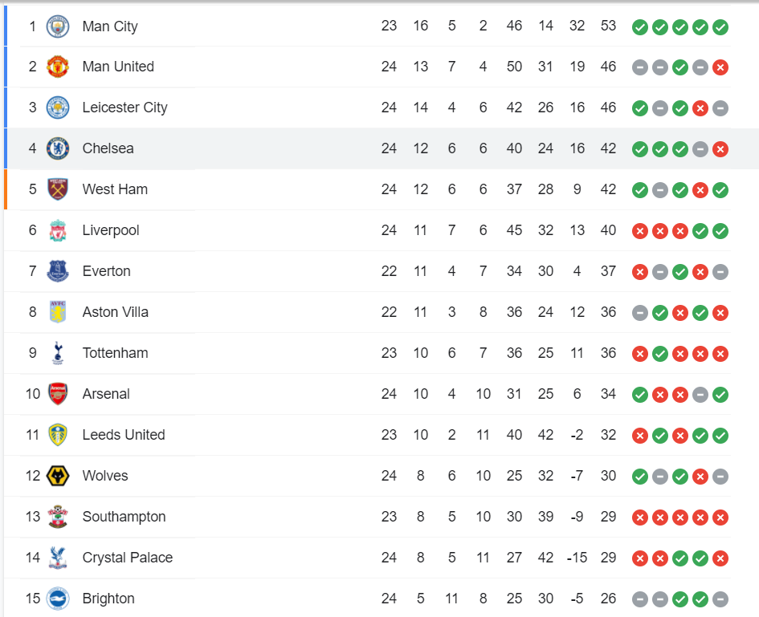Click the Leicester City club crest
This screenshot has height=617, width=759.
[58, 108]
